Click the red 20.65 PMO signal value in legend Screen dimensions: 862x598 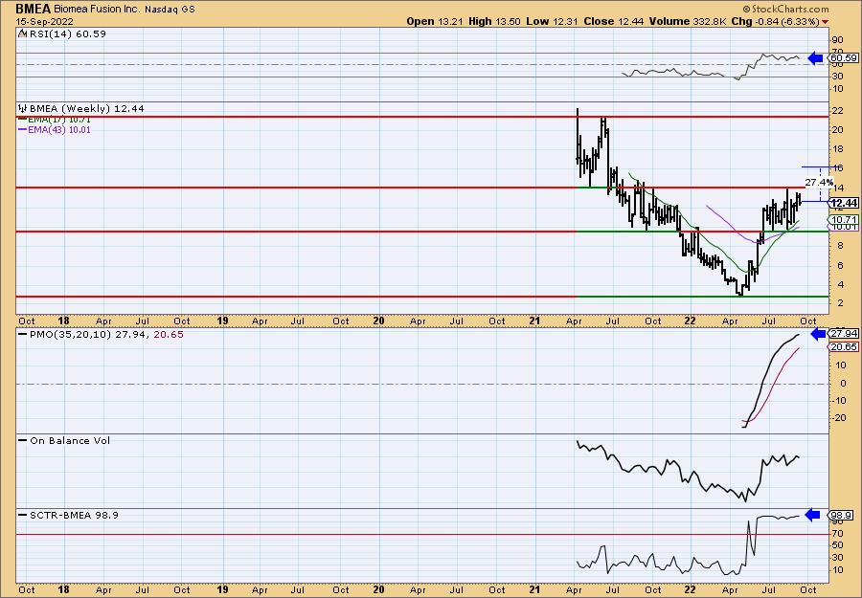pyautogui.click(x=169, y=335)
